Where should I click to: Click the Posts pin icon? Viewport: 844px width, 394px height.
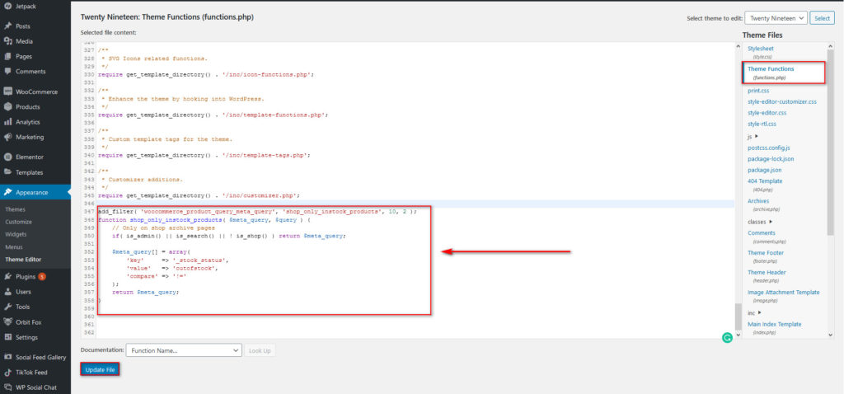[7, 26]
